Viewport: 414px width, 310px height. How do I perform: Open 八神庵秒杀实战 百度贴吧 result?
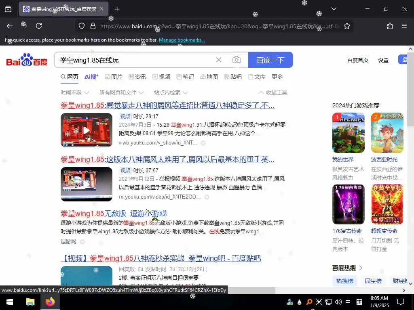[x=161, y=258]
